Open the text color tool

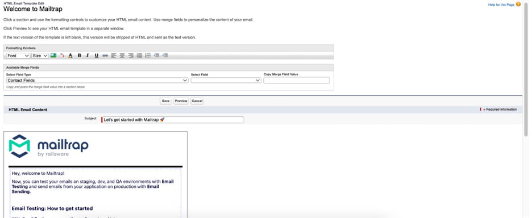click(70, 56)
